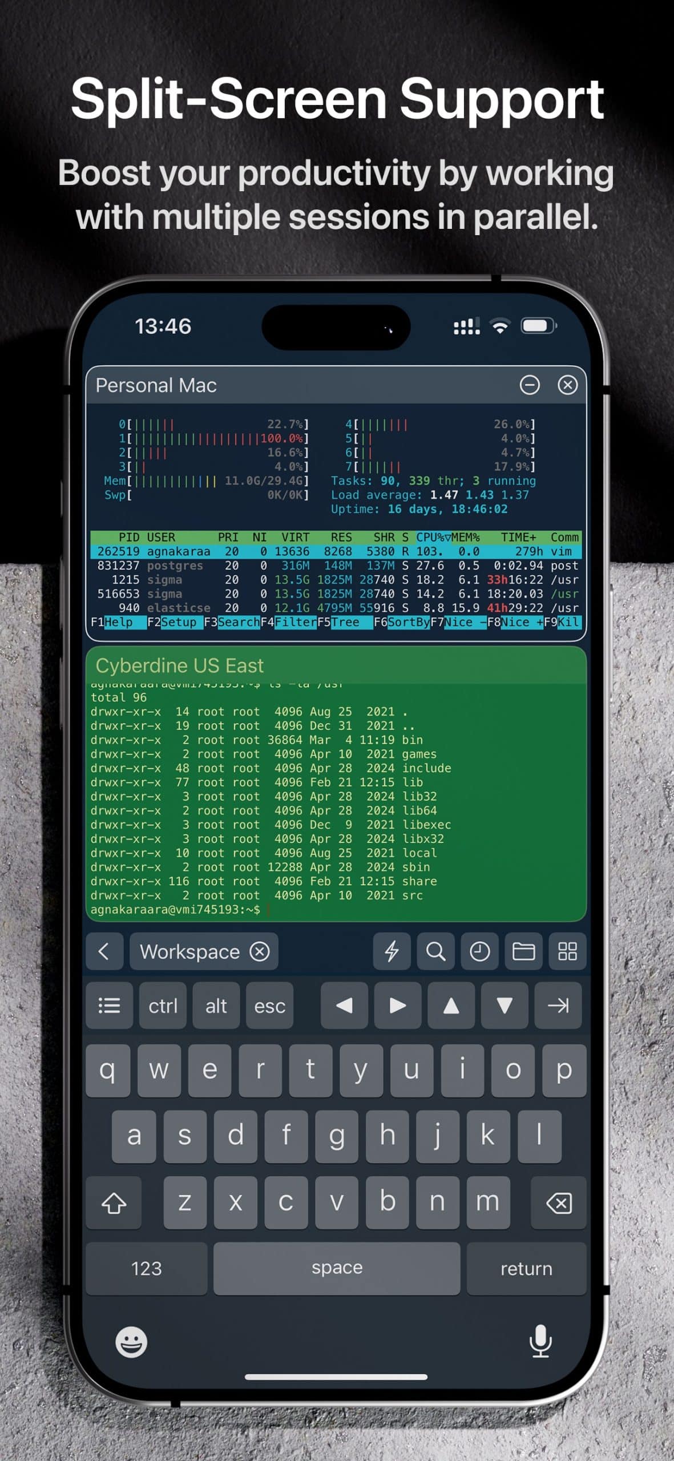Viewport: 674px width, 1461px height.
Task: Select the vim process row 262519
Action: pyautogui.click(x=336, y=551)
